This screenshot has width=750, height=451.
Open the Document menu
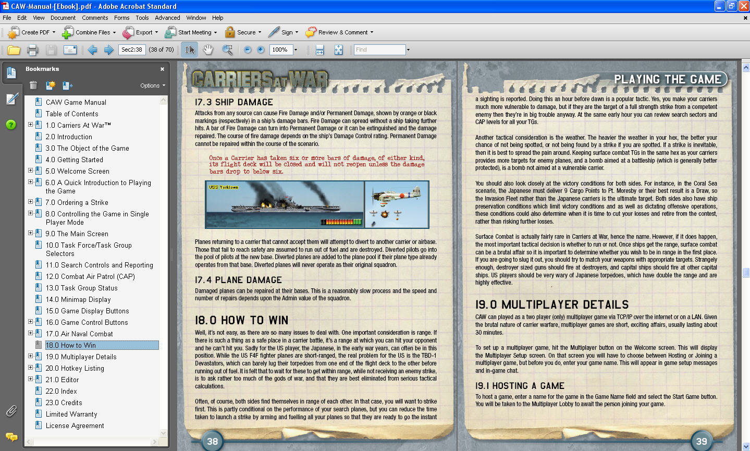coord(63,18)
